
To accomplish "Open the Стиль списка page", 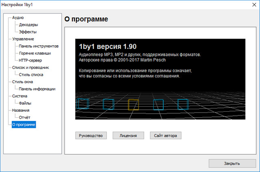I will tap(31, 75).
